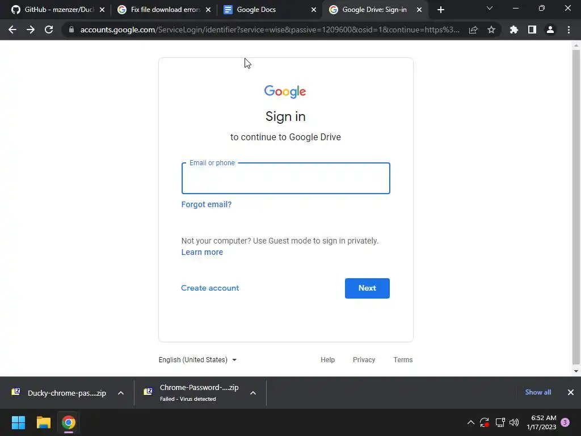The height and width of the screenshot is (436, 581).
Task: Open the search tabs chevron
Action: pyautogui.click(x=490, y=8)
